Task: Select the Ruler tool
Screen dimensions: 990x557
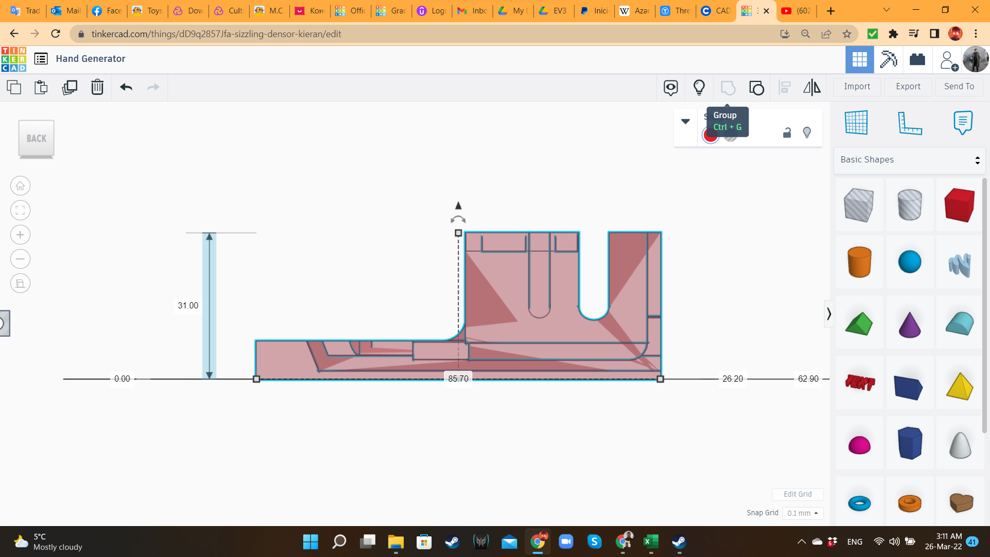Action: tap(909, 123)
